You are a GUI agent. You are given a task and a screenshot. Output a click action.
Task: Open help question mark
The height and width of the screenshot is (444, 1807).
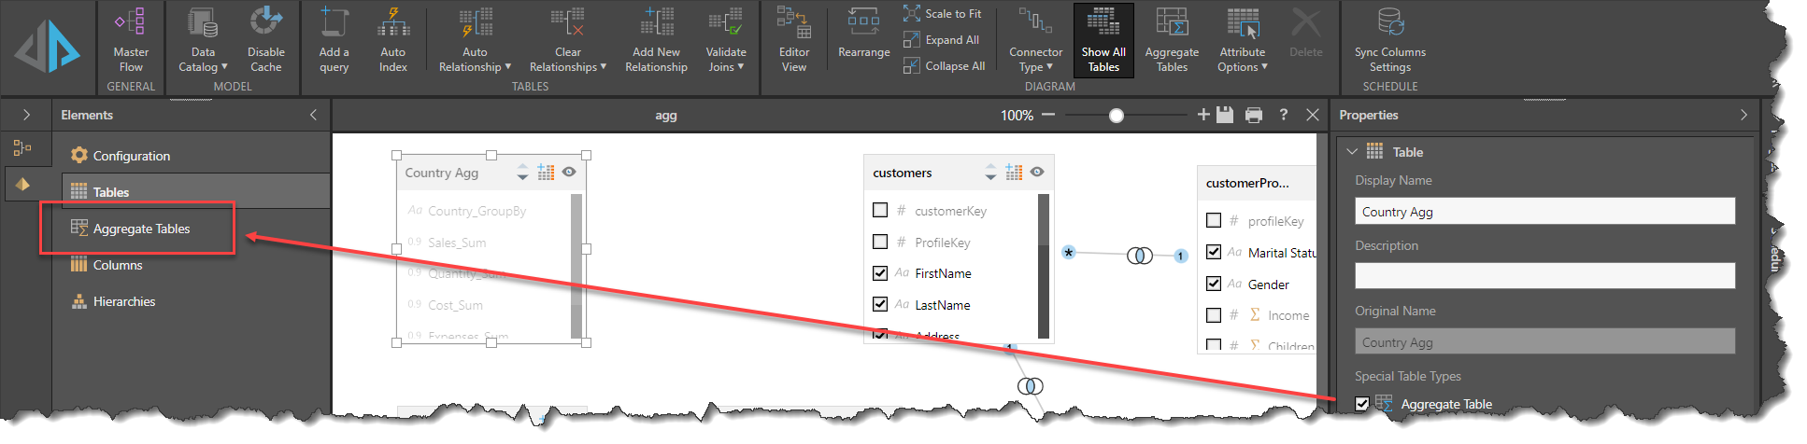pyautogui.click(x=1284, y=115)
